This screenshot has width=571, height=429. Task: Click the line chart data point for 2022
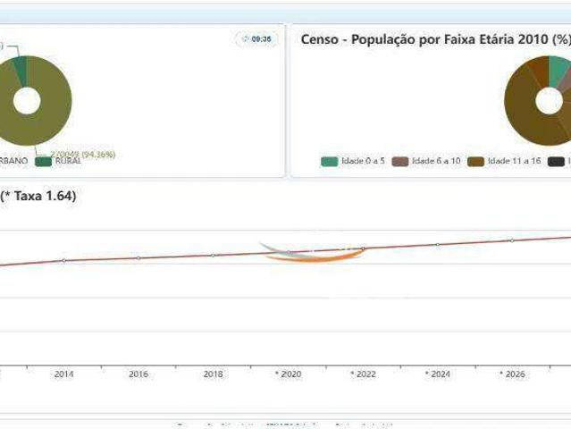coord(363,248)
